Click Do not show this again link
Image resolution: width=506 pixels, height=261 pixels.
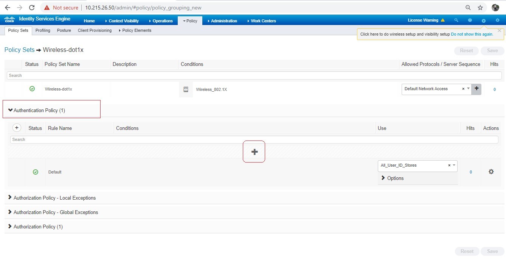click(x=472, y=34)
